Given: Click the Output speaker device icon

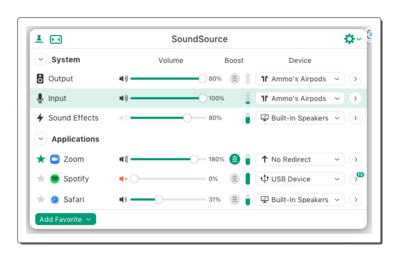Looking at the screenshot, I should click(40, 78).
